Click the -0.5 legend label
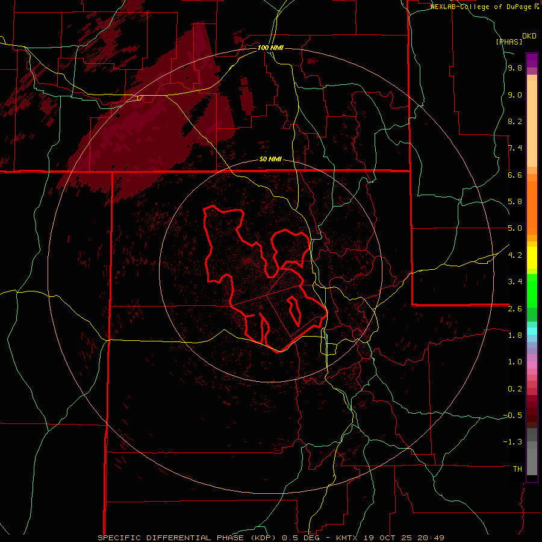The image size is (542, 542). (x=512, y=415)
